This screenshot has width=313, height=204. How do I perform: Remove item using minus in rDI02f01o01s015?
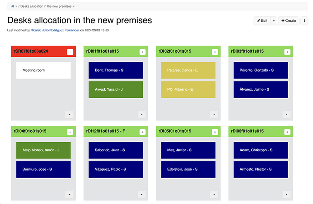click(x=214, y=114)
